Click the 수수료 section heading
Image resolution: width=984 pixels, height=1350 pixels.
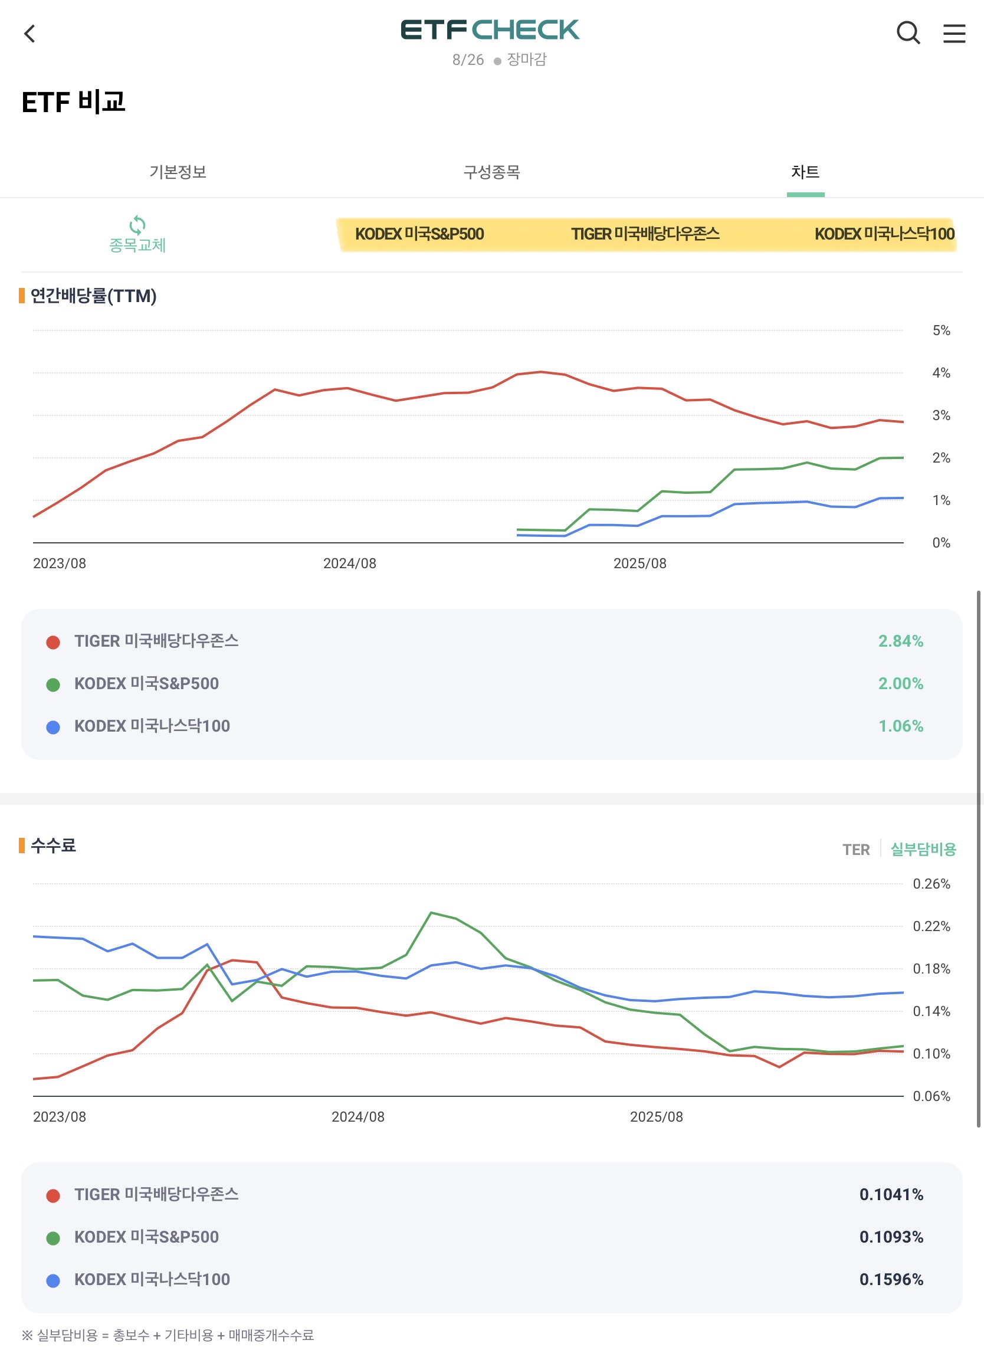(53, 846)
